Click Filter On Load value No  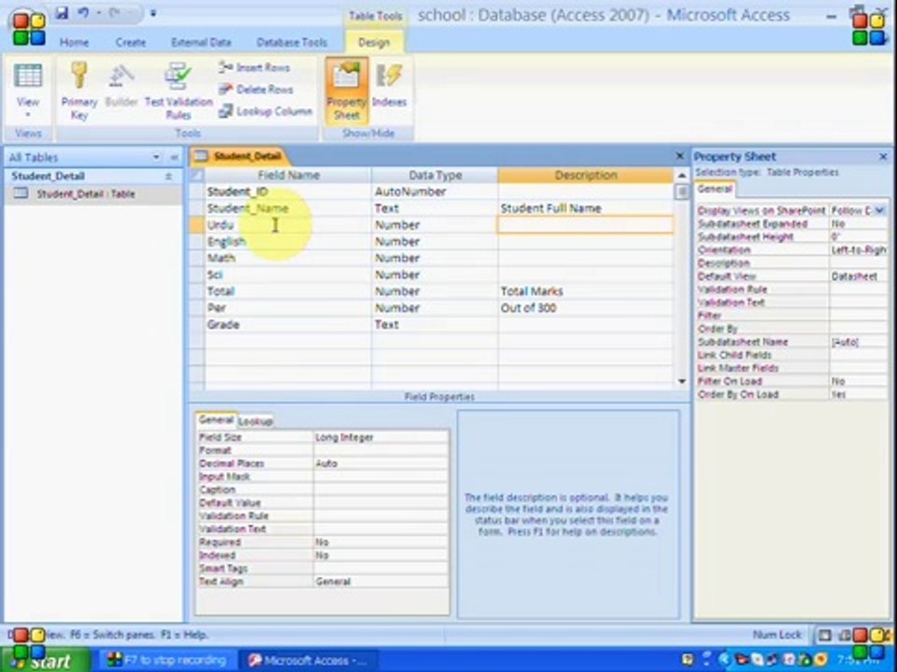858,381
